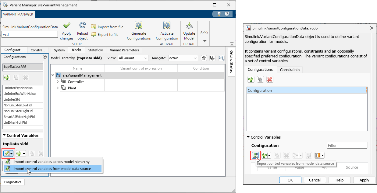Choose Import control variables from model data source

point(52,169)
